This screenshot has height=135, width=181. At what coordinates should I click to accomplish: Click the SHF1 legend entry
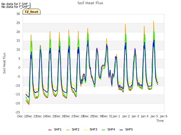coord(55,129)
